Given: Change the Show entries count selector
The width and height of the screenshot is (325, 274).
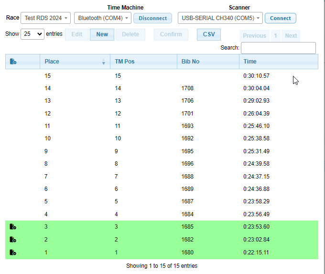Looking at the screenshot, I should click(x=32, y=34).
